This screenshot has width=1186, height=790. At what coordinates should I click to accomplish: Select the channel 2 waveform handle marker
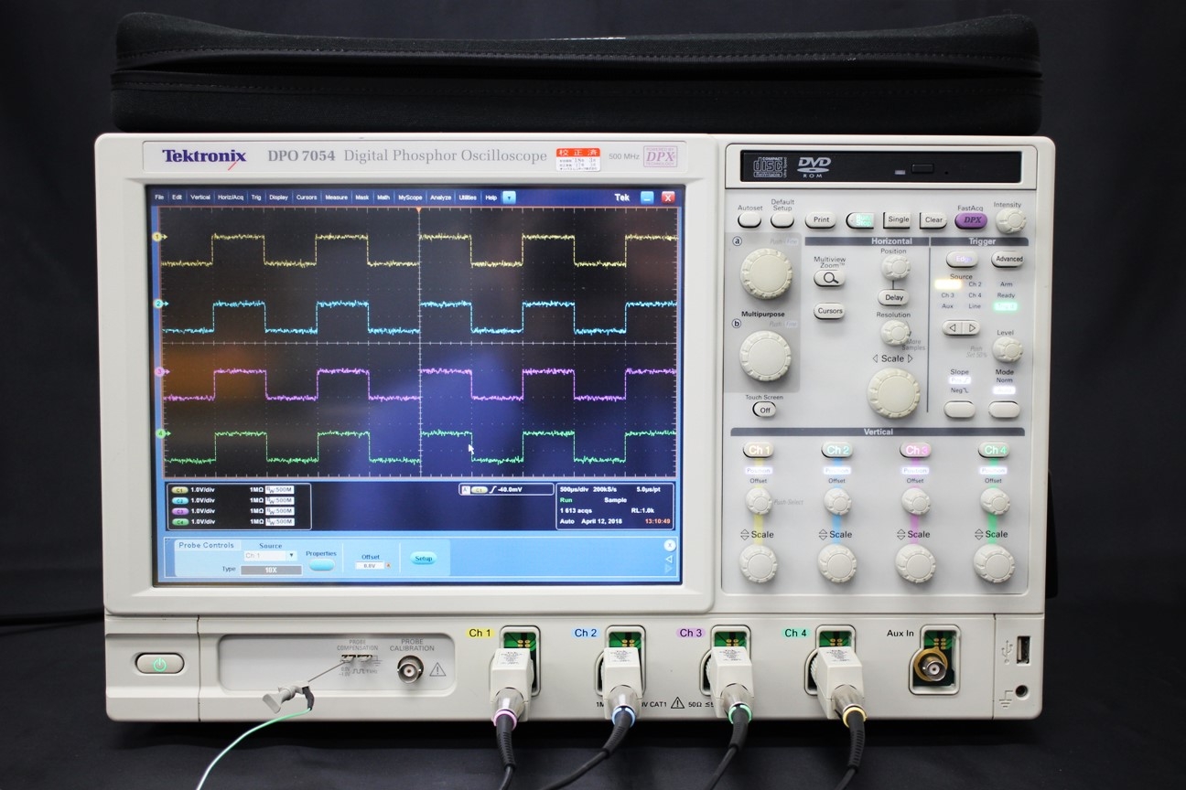(159, 304)
